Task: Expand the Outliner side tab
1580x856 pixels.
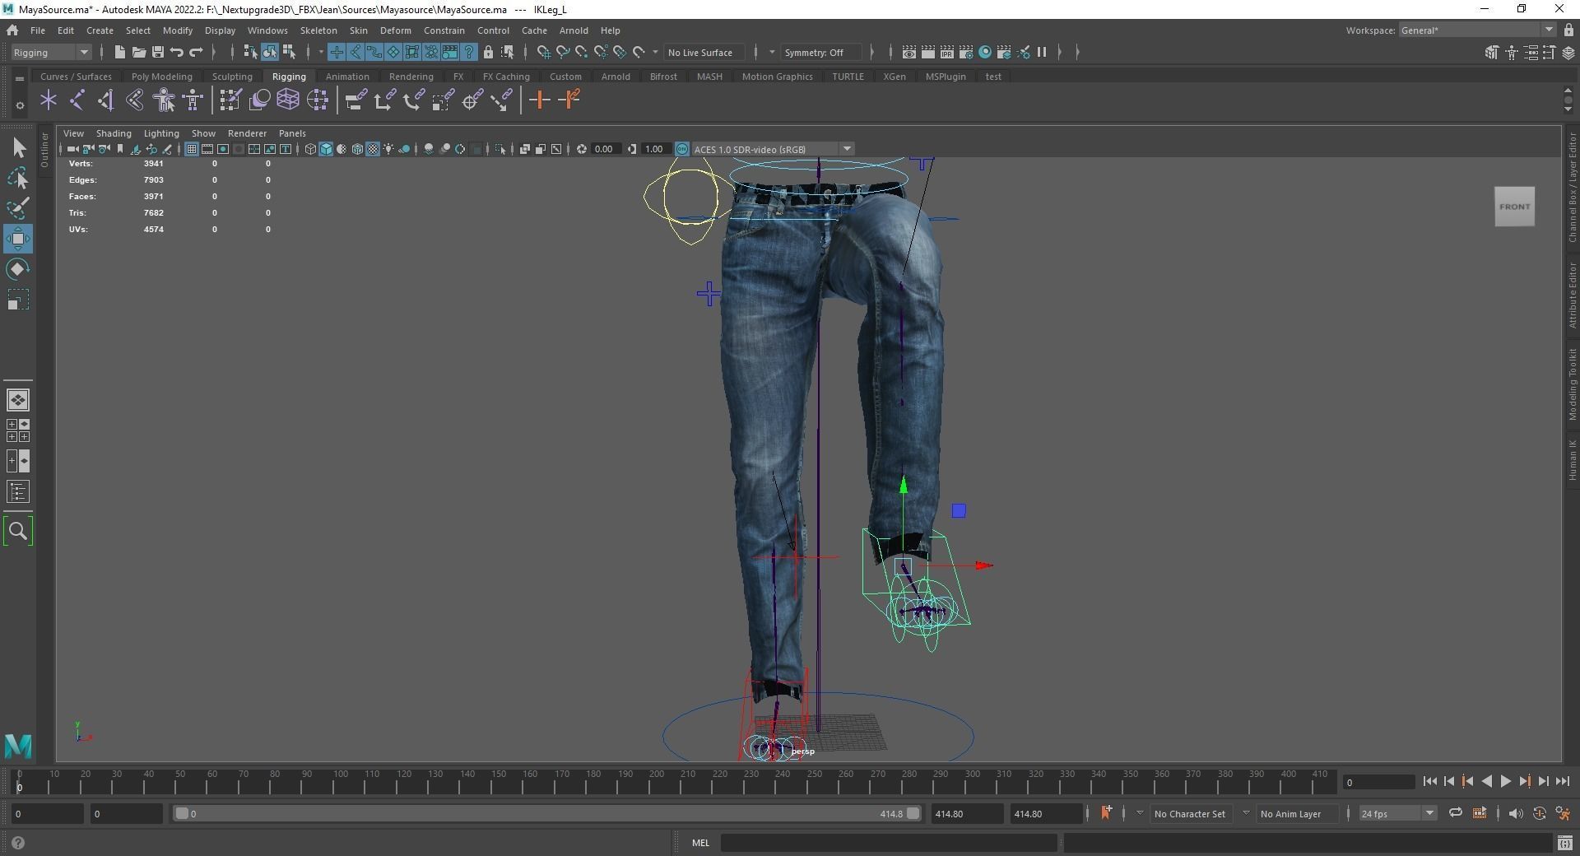Action: 44,149
